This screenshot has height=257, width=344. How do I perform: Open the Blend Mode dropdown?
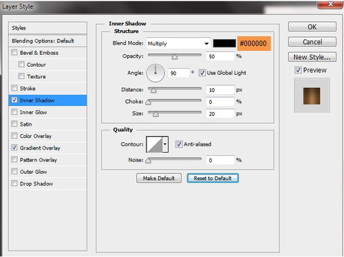coord(178,43)
